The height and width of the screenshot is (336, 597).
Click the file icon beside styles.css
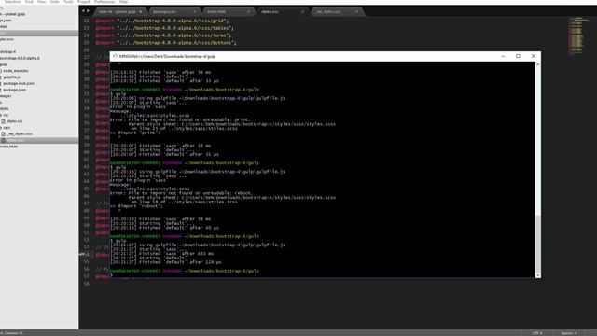[x=3, y=121]
